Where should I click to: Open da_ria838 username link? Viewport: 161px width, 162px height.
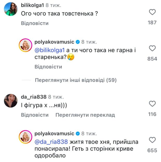pyautogui.click(x=34, y=97)
